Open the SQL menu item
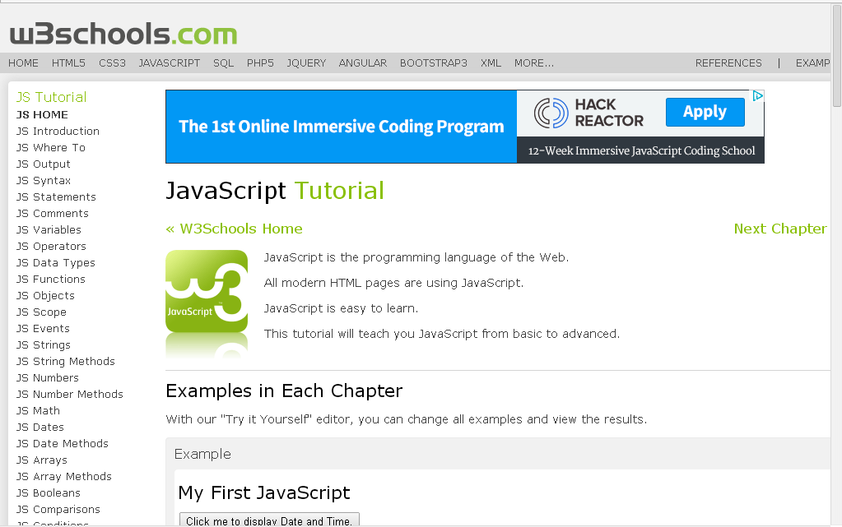The width and height of the screenshot is (842, 527). (x=223, y=62)
